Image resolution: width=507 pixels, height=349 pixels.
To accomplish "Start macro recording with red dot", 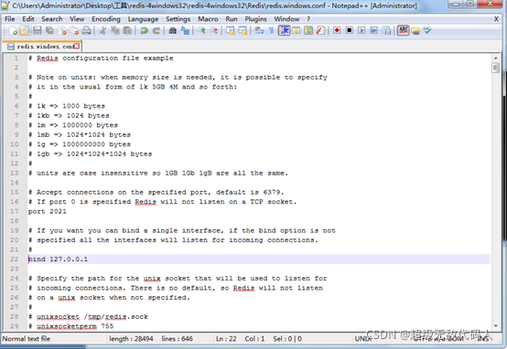I will click(x=337, y=30).
